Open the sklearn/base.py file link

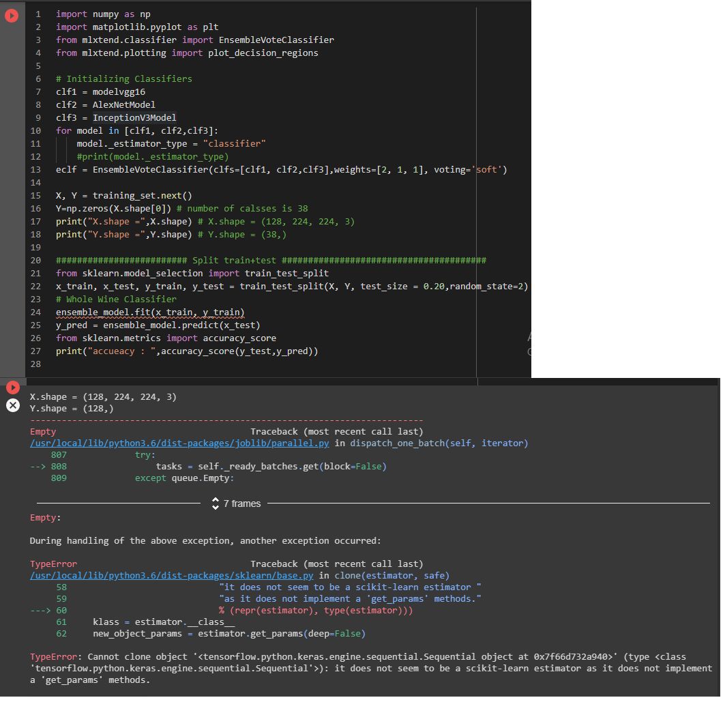pyautogui.click(x=171, y=576)
